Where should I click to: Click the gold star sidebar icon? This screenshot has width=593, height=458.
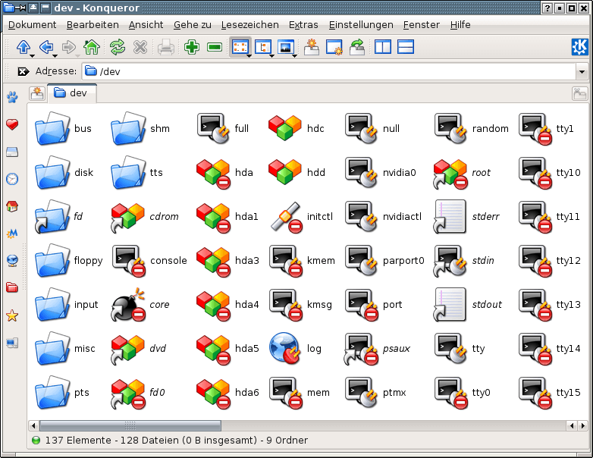pyautogui.click(x=12, y=315)
